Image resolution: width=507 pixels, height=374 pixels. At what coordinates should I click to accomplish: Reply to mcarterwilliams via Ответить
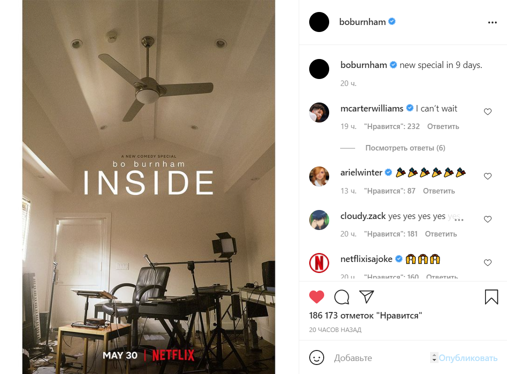[443, 126]
